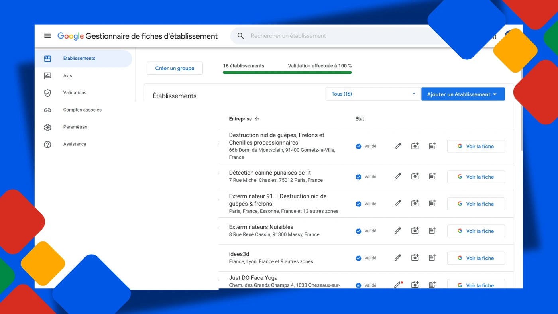
Task: Click the Avis review icon
Action: tap(47, 76)
